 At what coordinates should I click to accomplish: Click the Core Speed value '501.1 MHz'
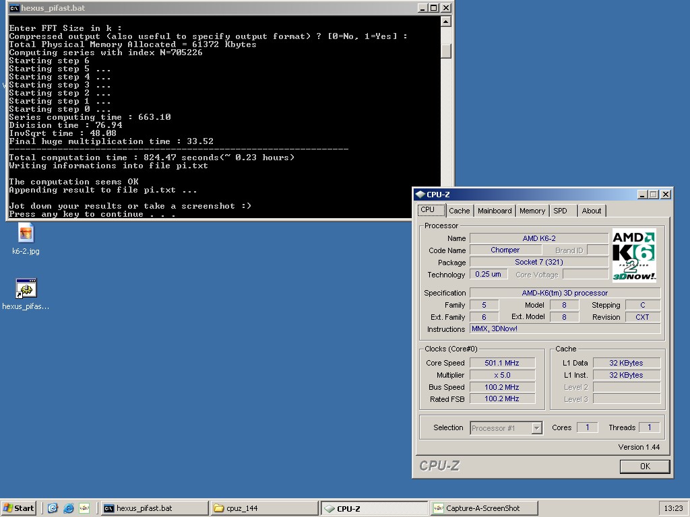click(502, 363)
